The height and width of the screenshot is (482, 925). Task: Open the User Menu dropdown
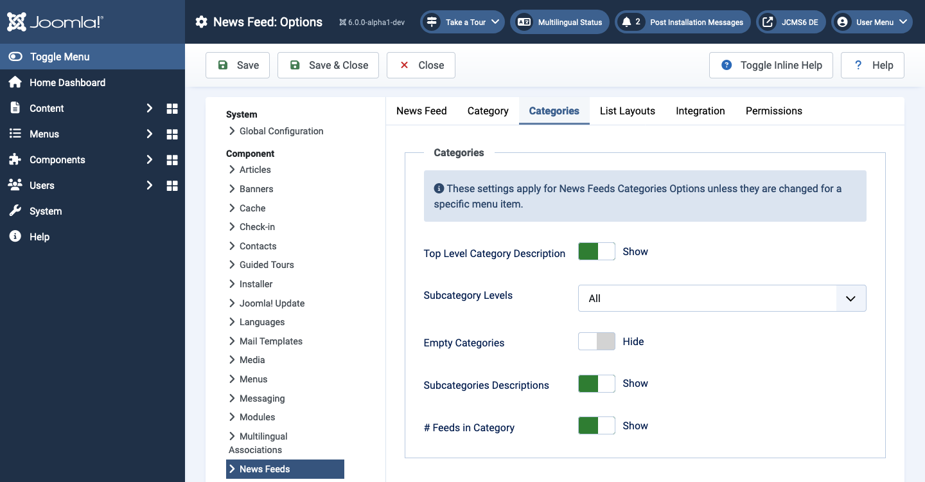click(872, 22)
